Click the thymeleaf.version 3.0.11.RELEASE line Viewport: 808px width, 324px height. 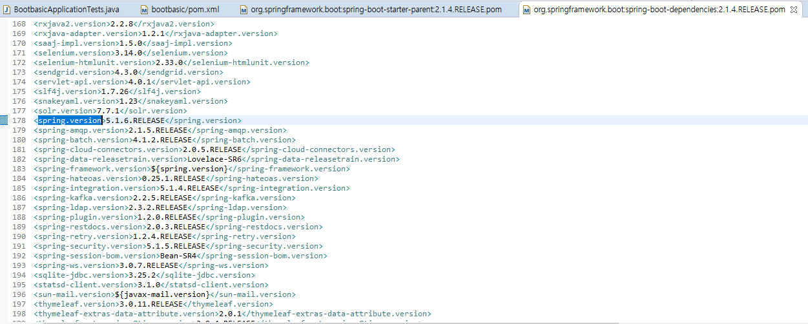point(153,304)
